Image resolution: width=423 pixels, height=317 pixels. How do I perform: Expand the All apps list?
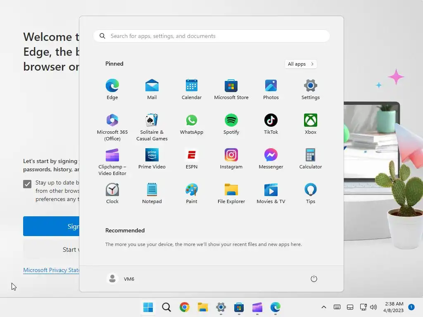[301, 64]
